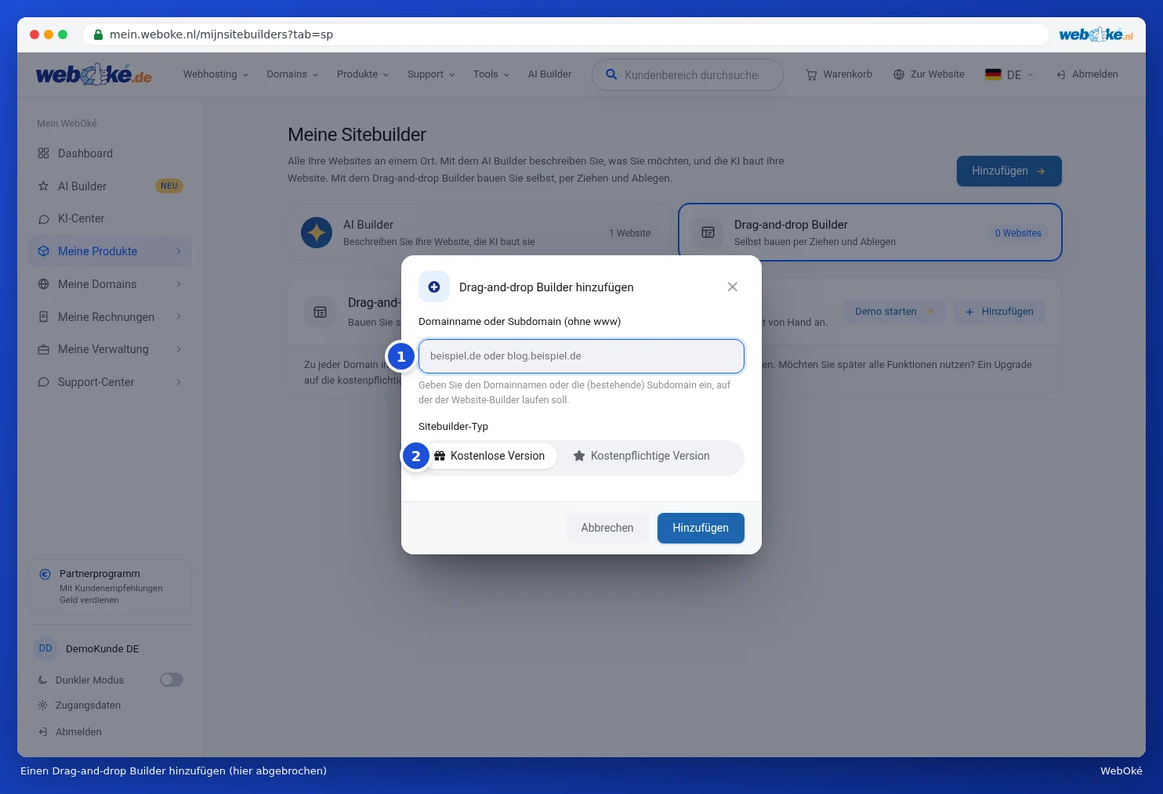
Task: Open the Warenkorb shopping cart
Action: 839,74
